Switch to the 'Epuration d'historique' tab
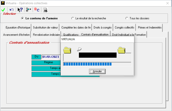This screenshot has height=111, width=172. pos(18,27)
